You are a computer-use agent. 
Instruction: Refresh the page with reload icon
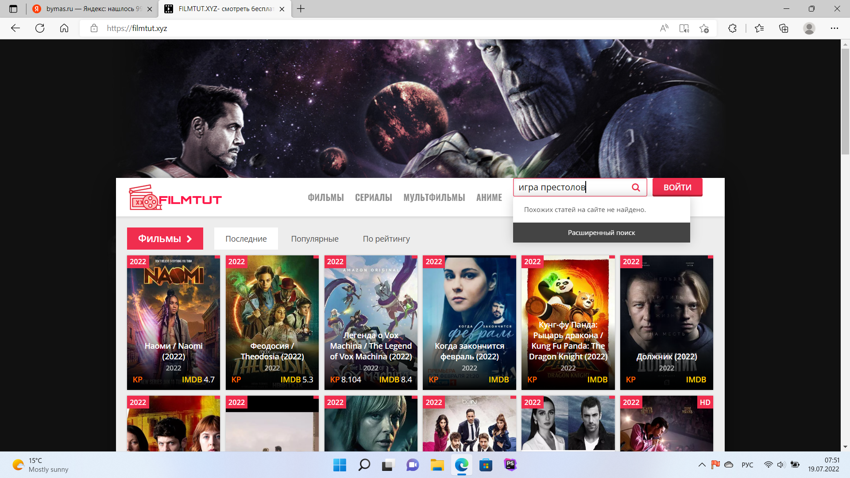pyautogui.click(x=40, y=28)
